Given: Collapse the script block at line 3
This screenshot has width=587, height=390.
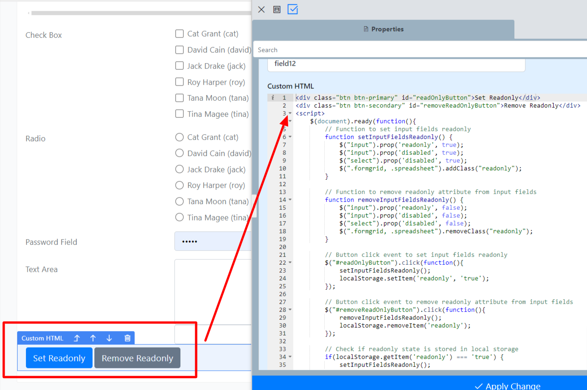Looking at the screenshot, I should (290, 113).
